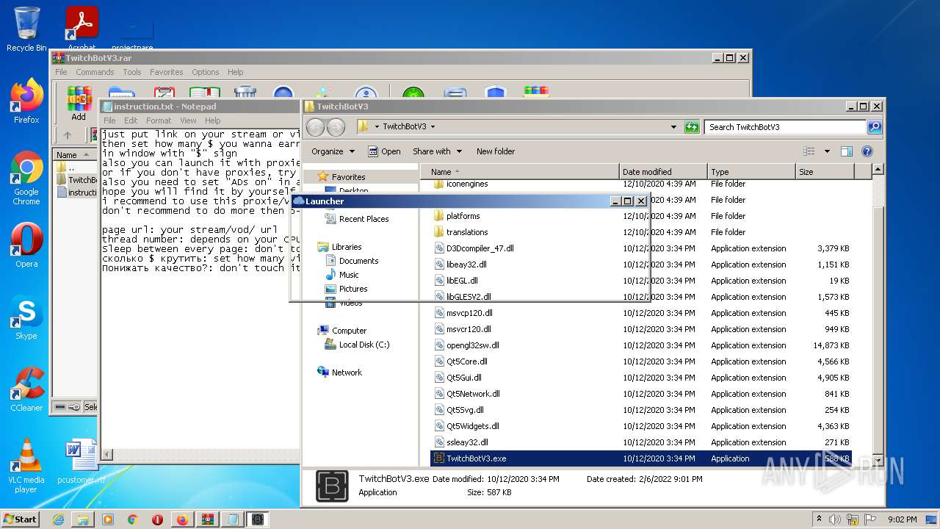This screenshot has height=529, width=940.
Task: Select the Opera desktop shortcut
Action: 26,245
